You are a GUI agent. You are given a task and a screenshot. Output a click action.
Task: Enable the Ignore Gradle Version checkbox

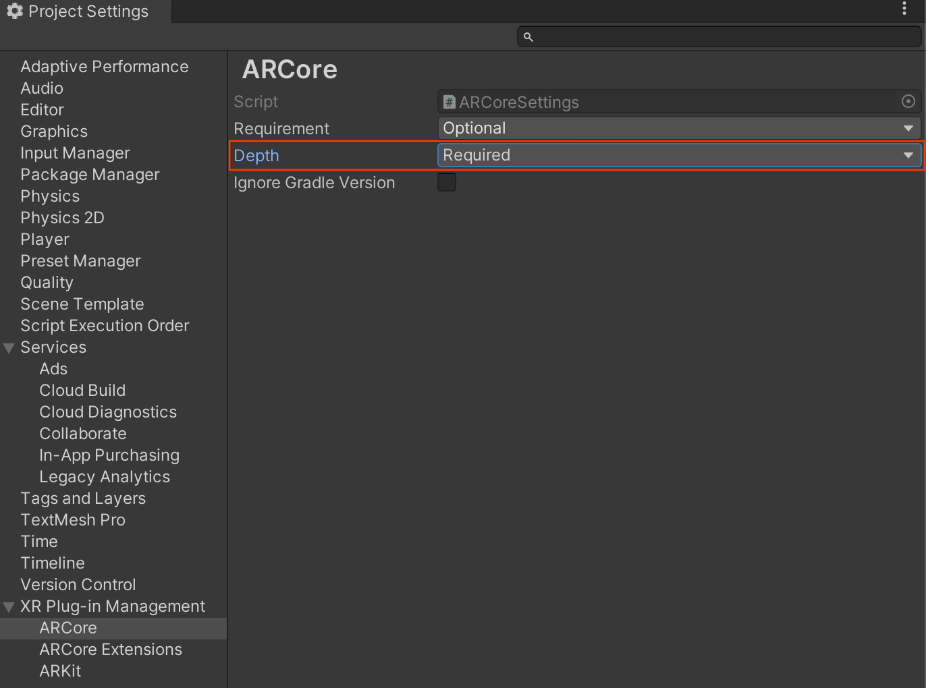click(447, 182)
